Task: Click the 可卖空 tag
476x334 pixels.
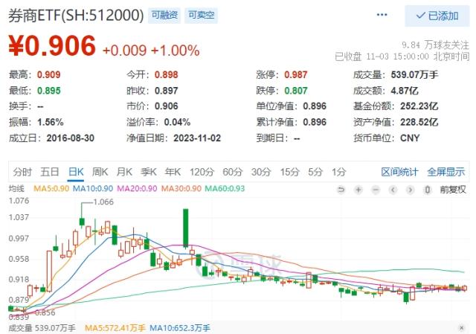Action: pyautogui.click(x=201, y=15)
